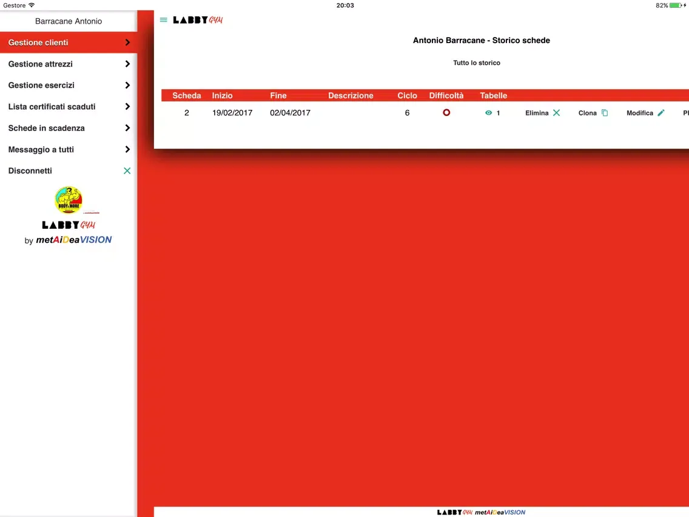Expand Schede in scadenza chevron
The width and height of the screenshot is (689, 517).
[127, 128]
